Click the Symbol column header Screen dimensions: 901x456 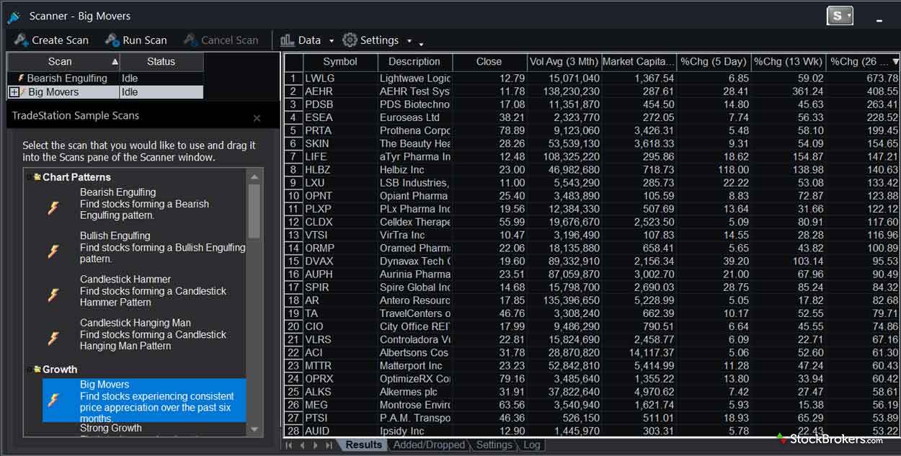(339, 62)
